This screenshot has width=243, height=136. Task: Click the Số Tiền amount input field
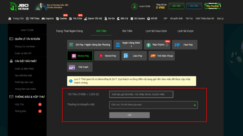141,94
